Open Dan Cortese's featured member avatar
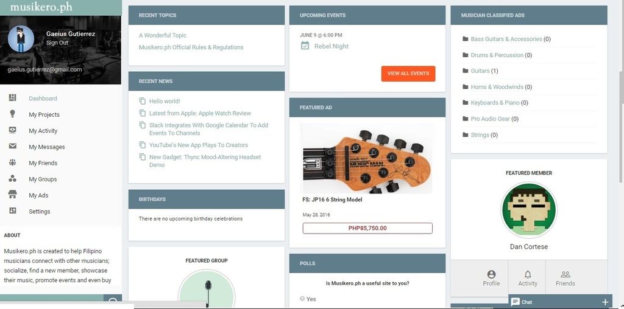Viewport: 624px width, 309px height. point(528,210)
